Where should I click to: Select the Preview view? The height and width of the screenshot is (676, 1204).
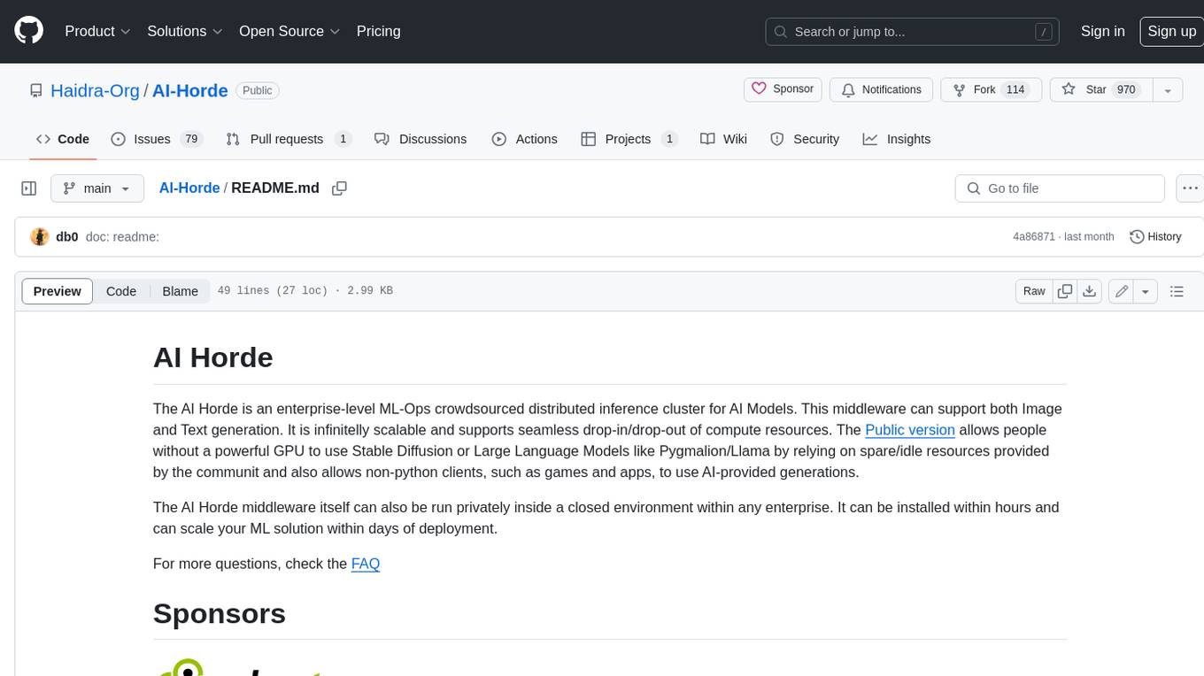tap(58, 291)
